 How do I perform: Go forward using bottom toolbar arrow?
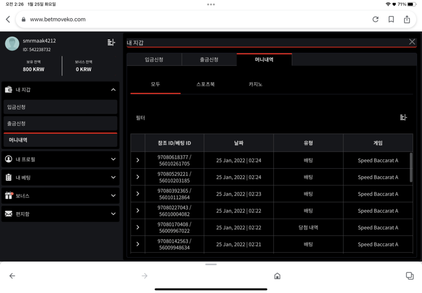[145, 276]
